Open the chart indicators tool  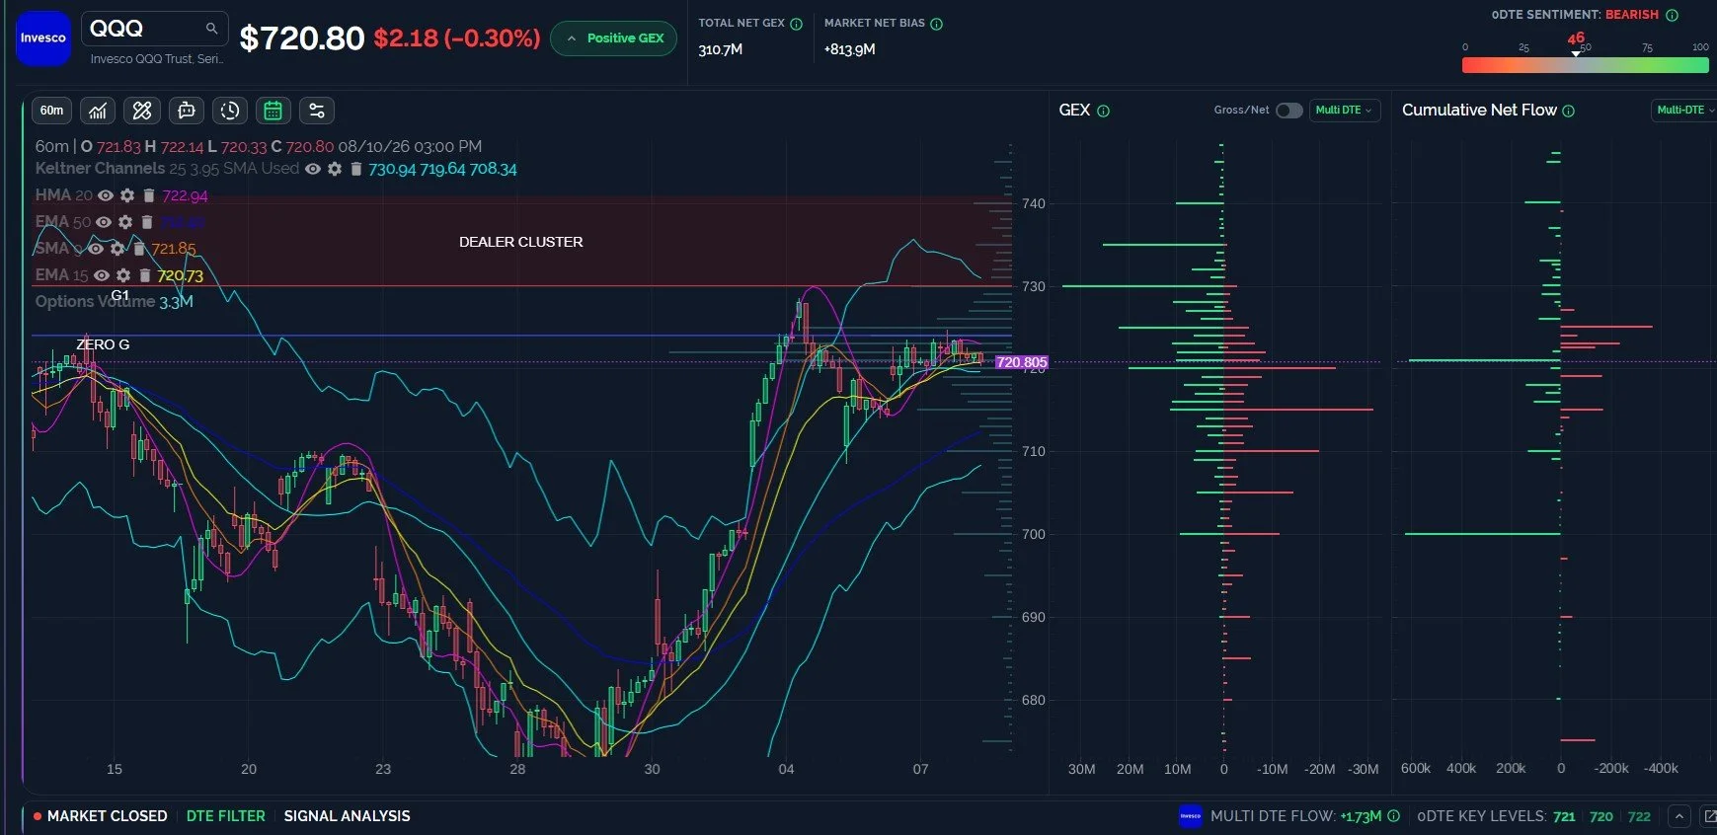click(98, 111)
